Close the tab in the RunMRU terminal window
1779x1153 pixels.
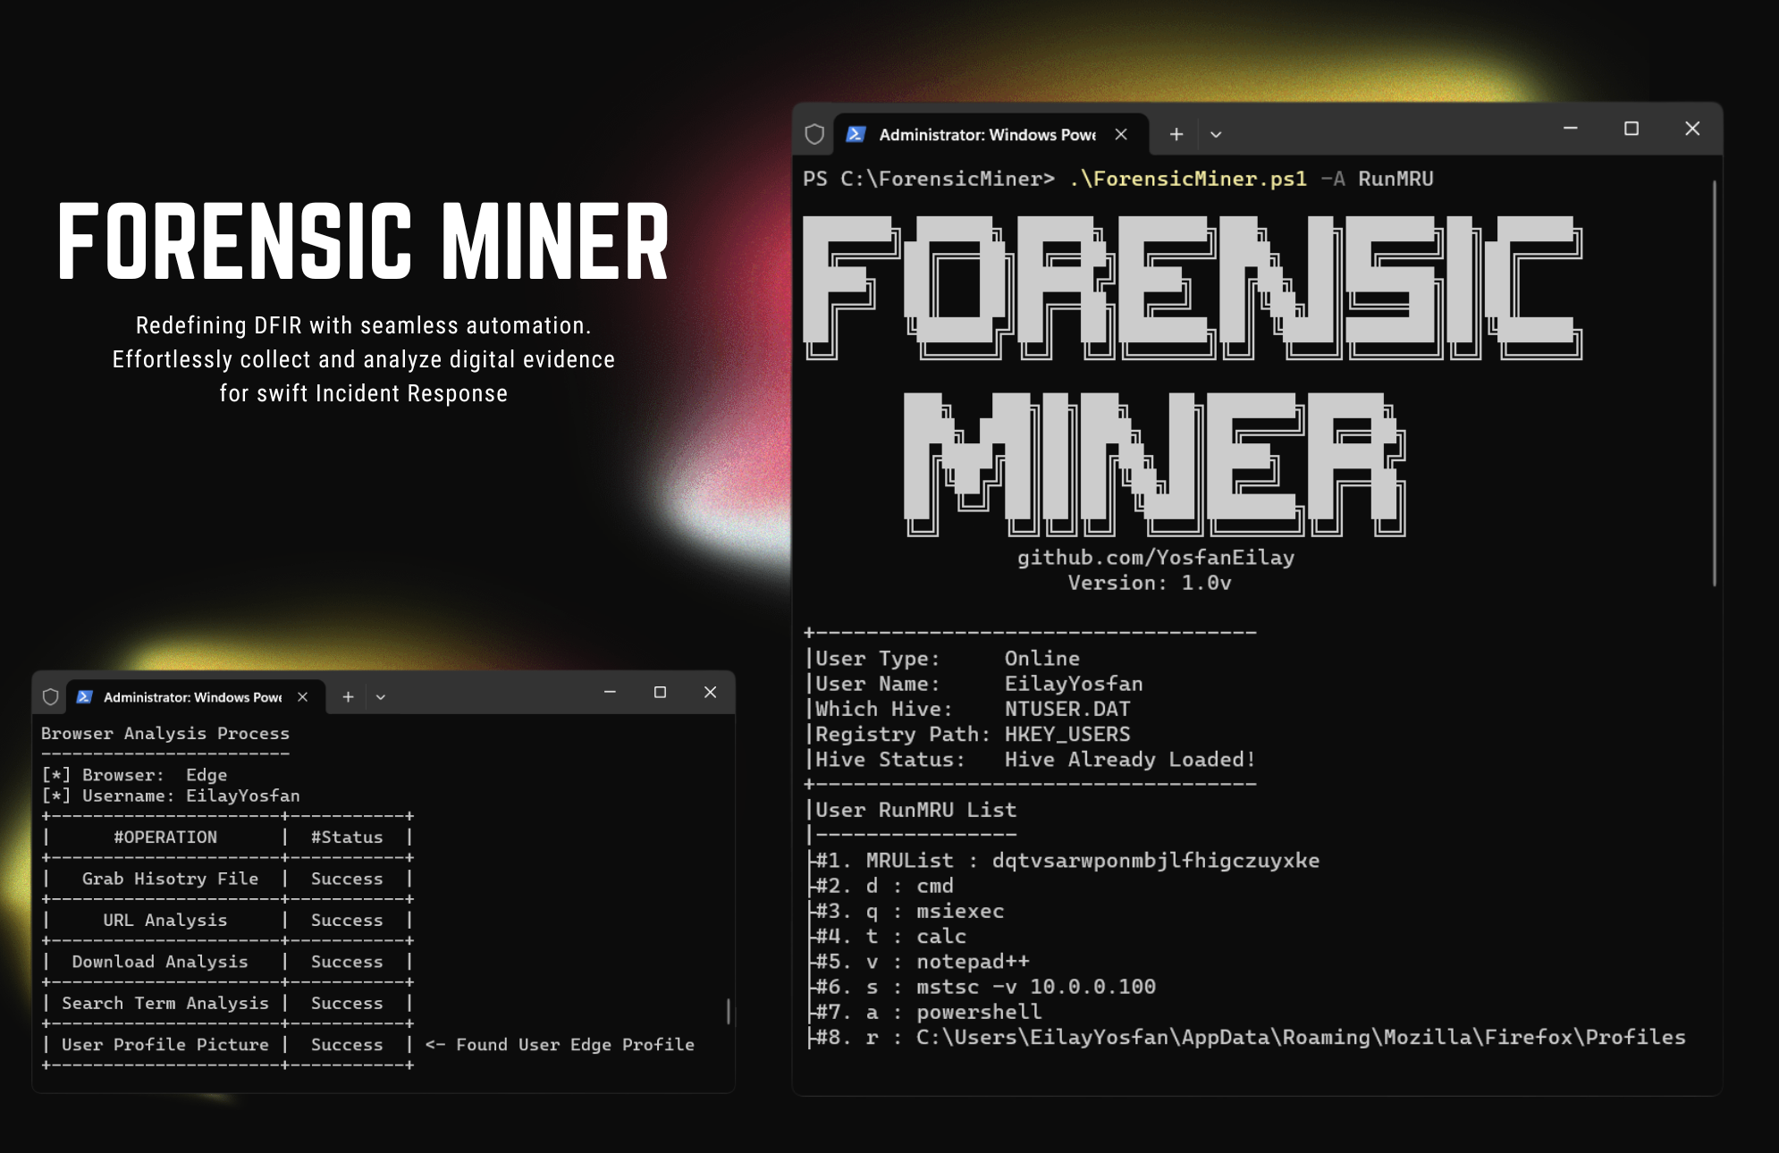tap(1121, 134)
